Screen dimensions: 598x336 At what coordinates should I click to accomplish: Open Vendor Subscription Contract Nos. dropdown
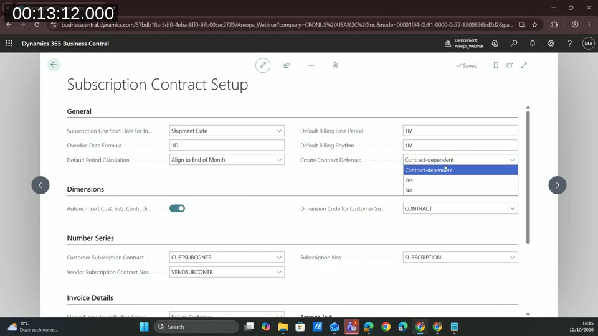coord(279,272)
